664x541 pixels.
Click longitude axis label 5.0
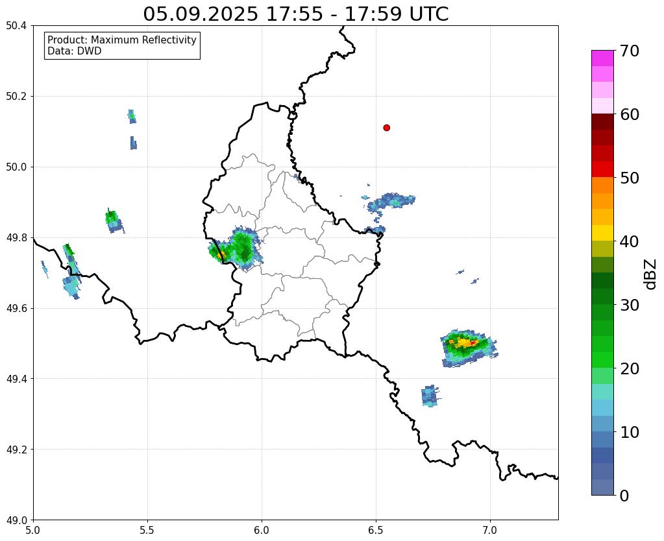pyautogui.click(x=33, y=530)
